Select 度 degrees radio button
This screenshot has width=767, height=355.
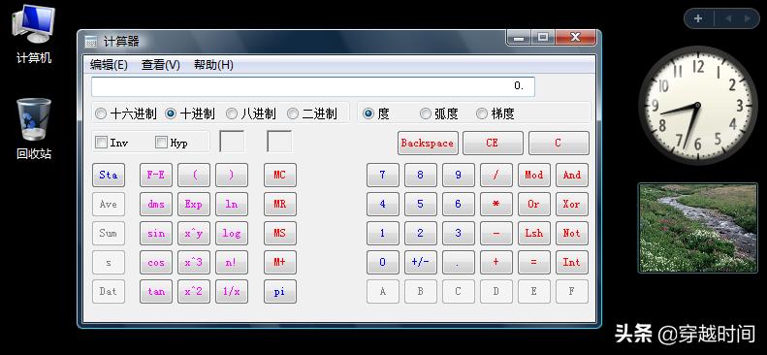[368, 113]
